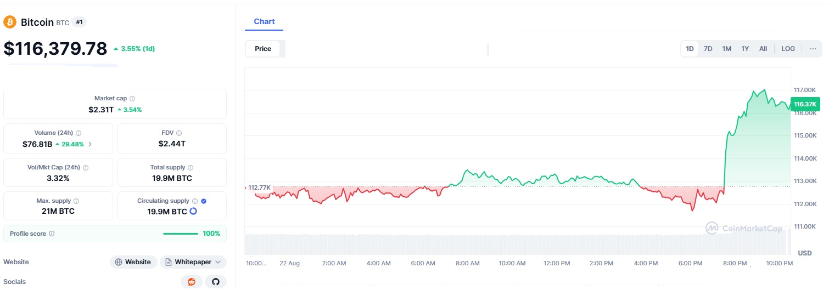829x290 pixels.
Task: Click the $76.81B volume value
Action: (x=37, y=144)
